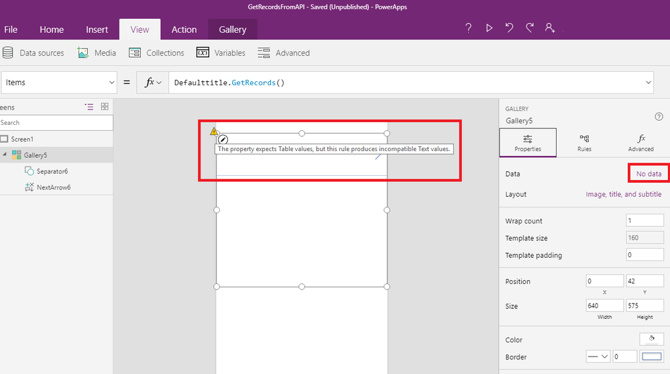Switch to the Home tab
The image size is (670, 374).
pyautogui.click(x=52, y=30)
